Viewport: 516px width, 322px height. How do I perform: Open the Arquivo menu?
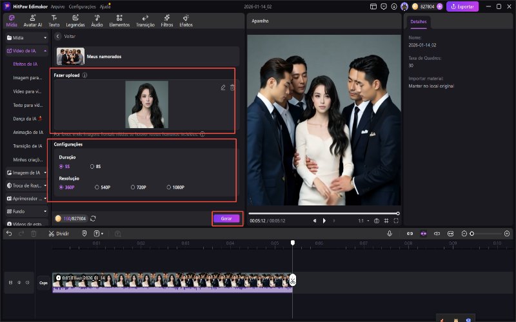click(x=57, y=6)
